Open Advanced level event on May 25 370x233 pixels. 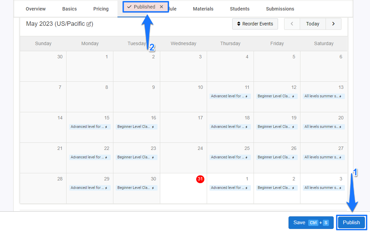click(x=230, y=157)
